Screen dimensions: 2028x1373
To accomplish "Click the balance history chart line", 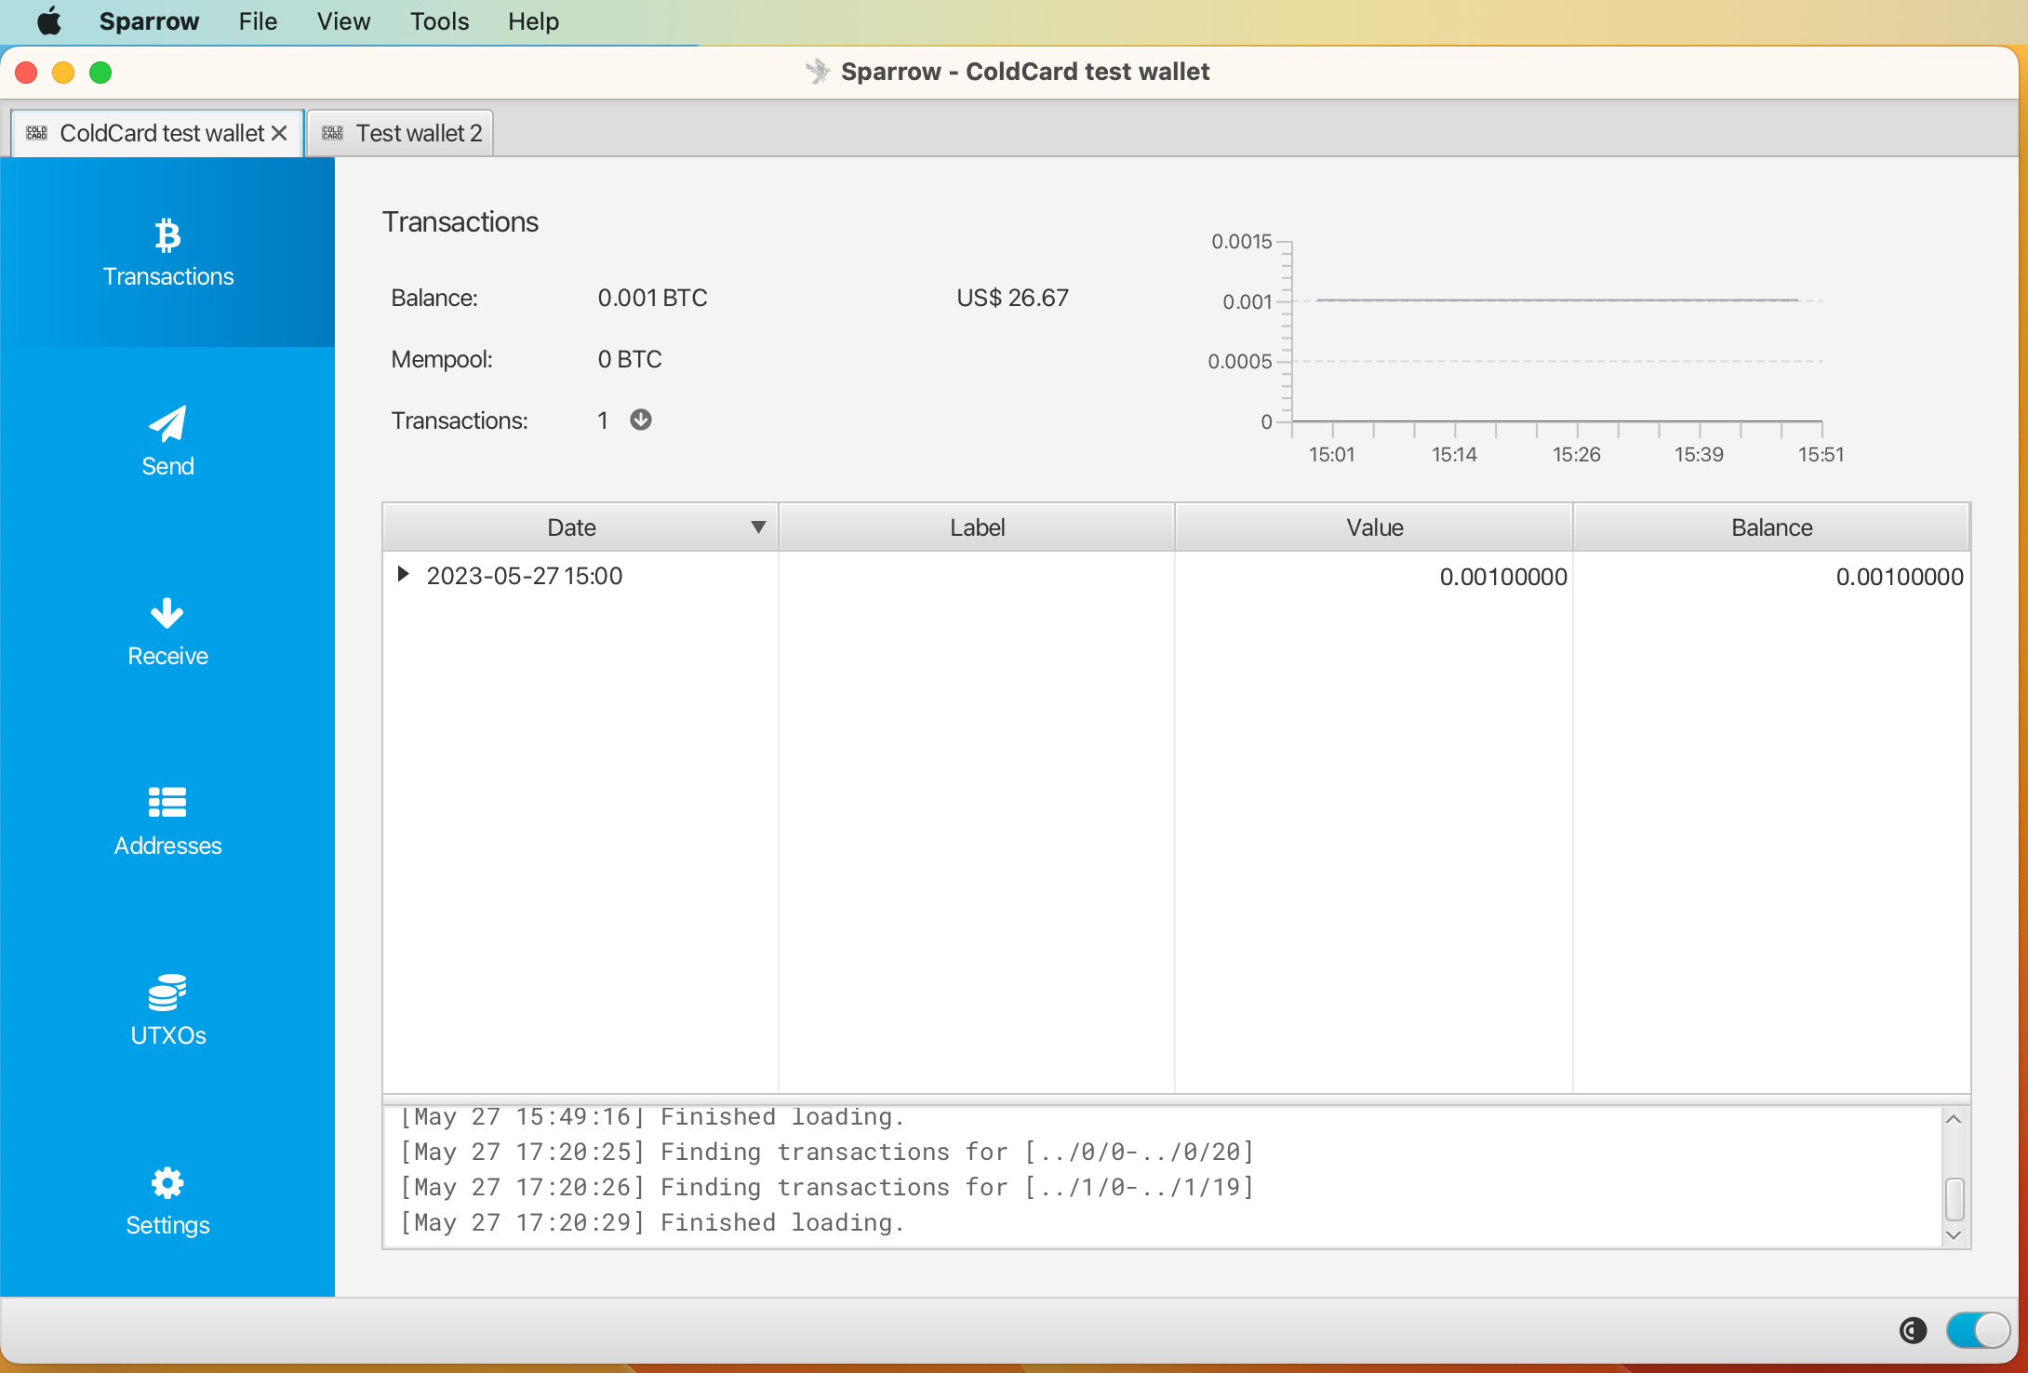I will click(x=1557, y=300).
